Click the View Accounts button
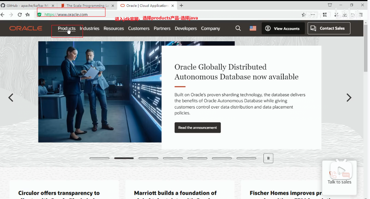 pos(283,28)
